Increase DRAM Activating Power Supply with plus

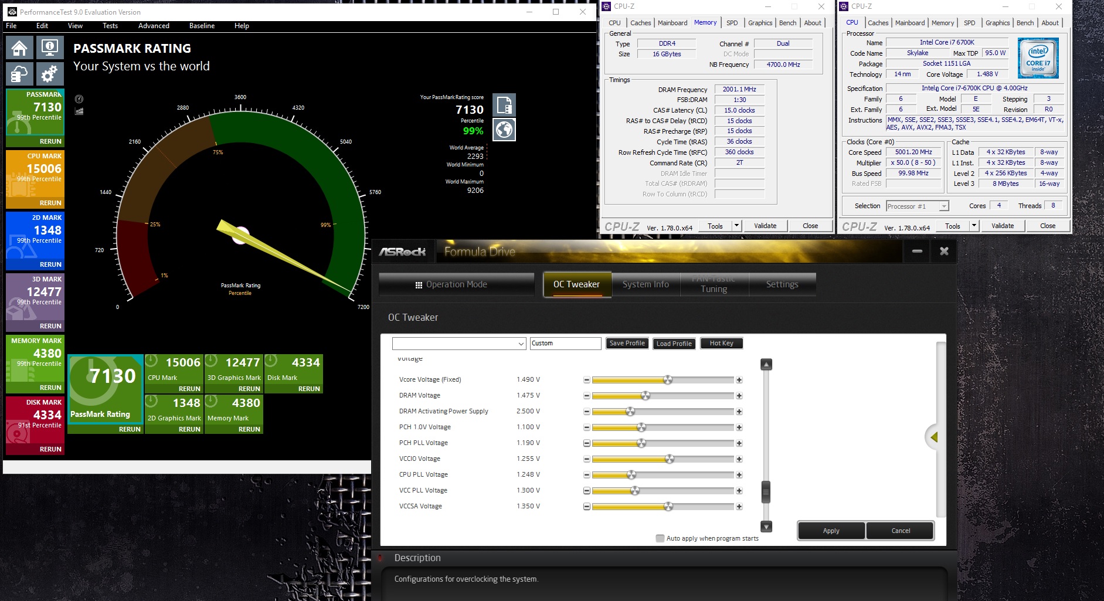click(x=739, y=412)
